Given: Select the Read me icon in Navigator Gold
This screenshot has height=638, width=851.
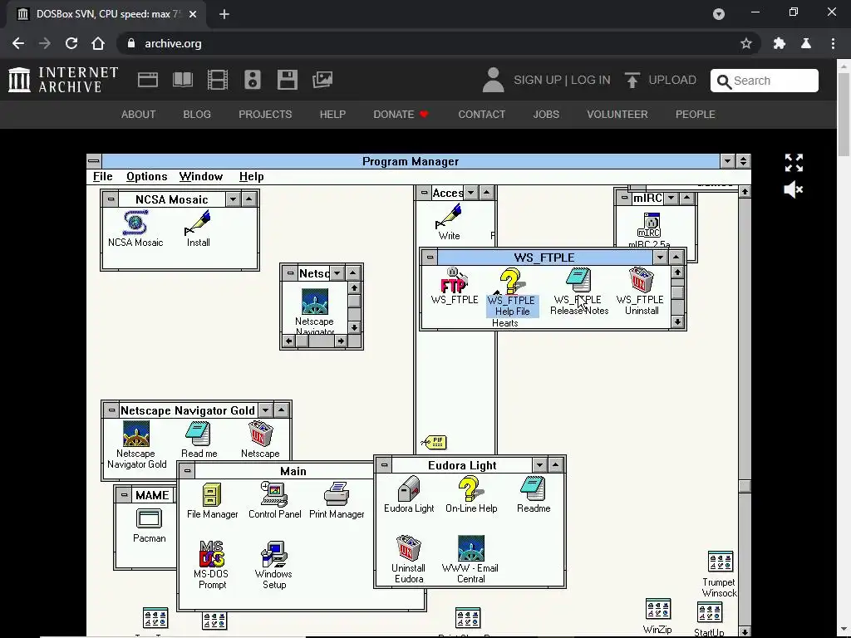Looking at the screenshot, I should point(198,434).
